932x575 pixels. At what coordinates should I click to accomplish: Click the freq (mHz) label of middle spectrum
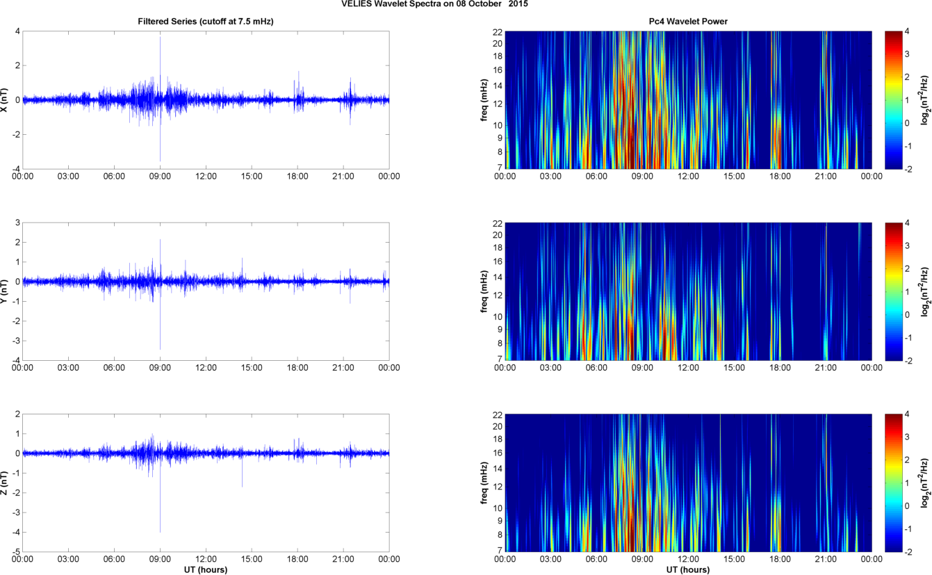[x=484, y=291]
